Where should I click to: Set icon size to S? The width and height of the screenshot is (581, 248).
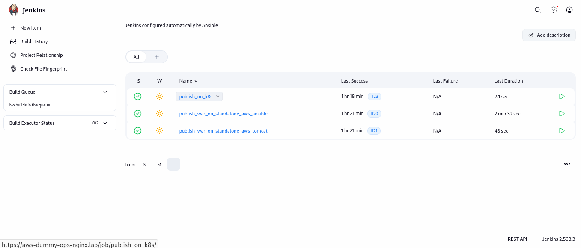pyautogui.click(x=145, y=164)
